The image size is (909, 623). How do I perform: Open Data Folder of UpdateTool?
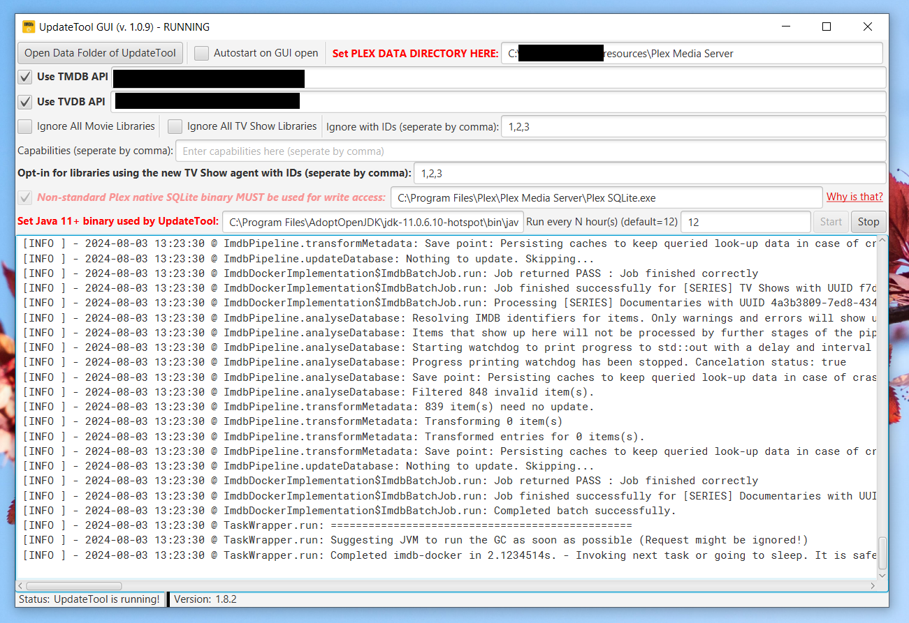tap(100, 53)
